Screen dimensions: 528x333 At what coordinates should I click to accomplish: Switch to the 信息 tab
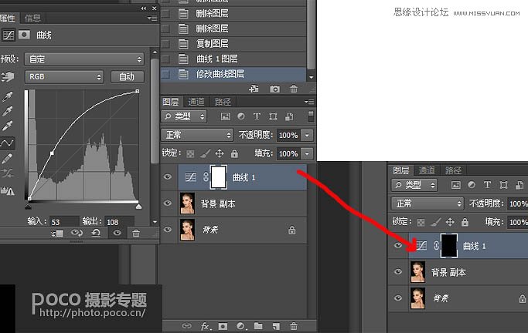pyautogui.click(x=33, y=18)
